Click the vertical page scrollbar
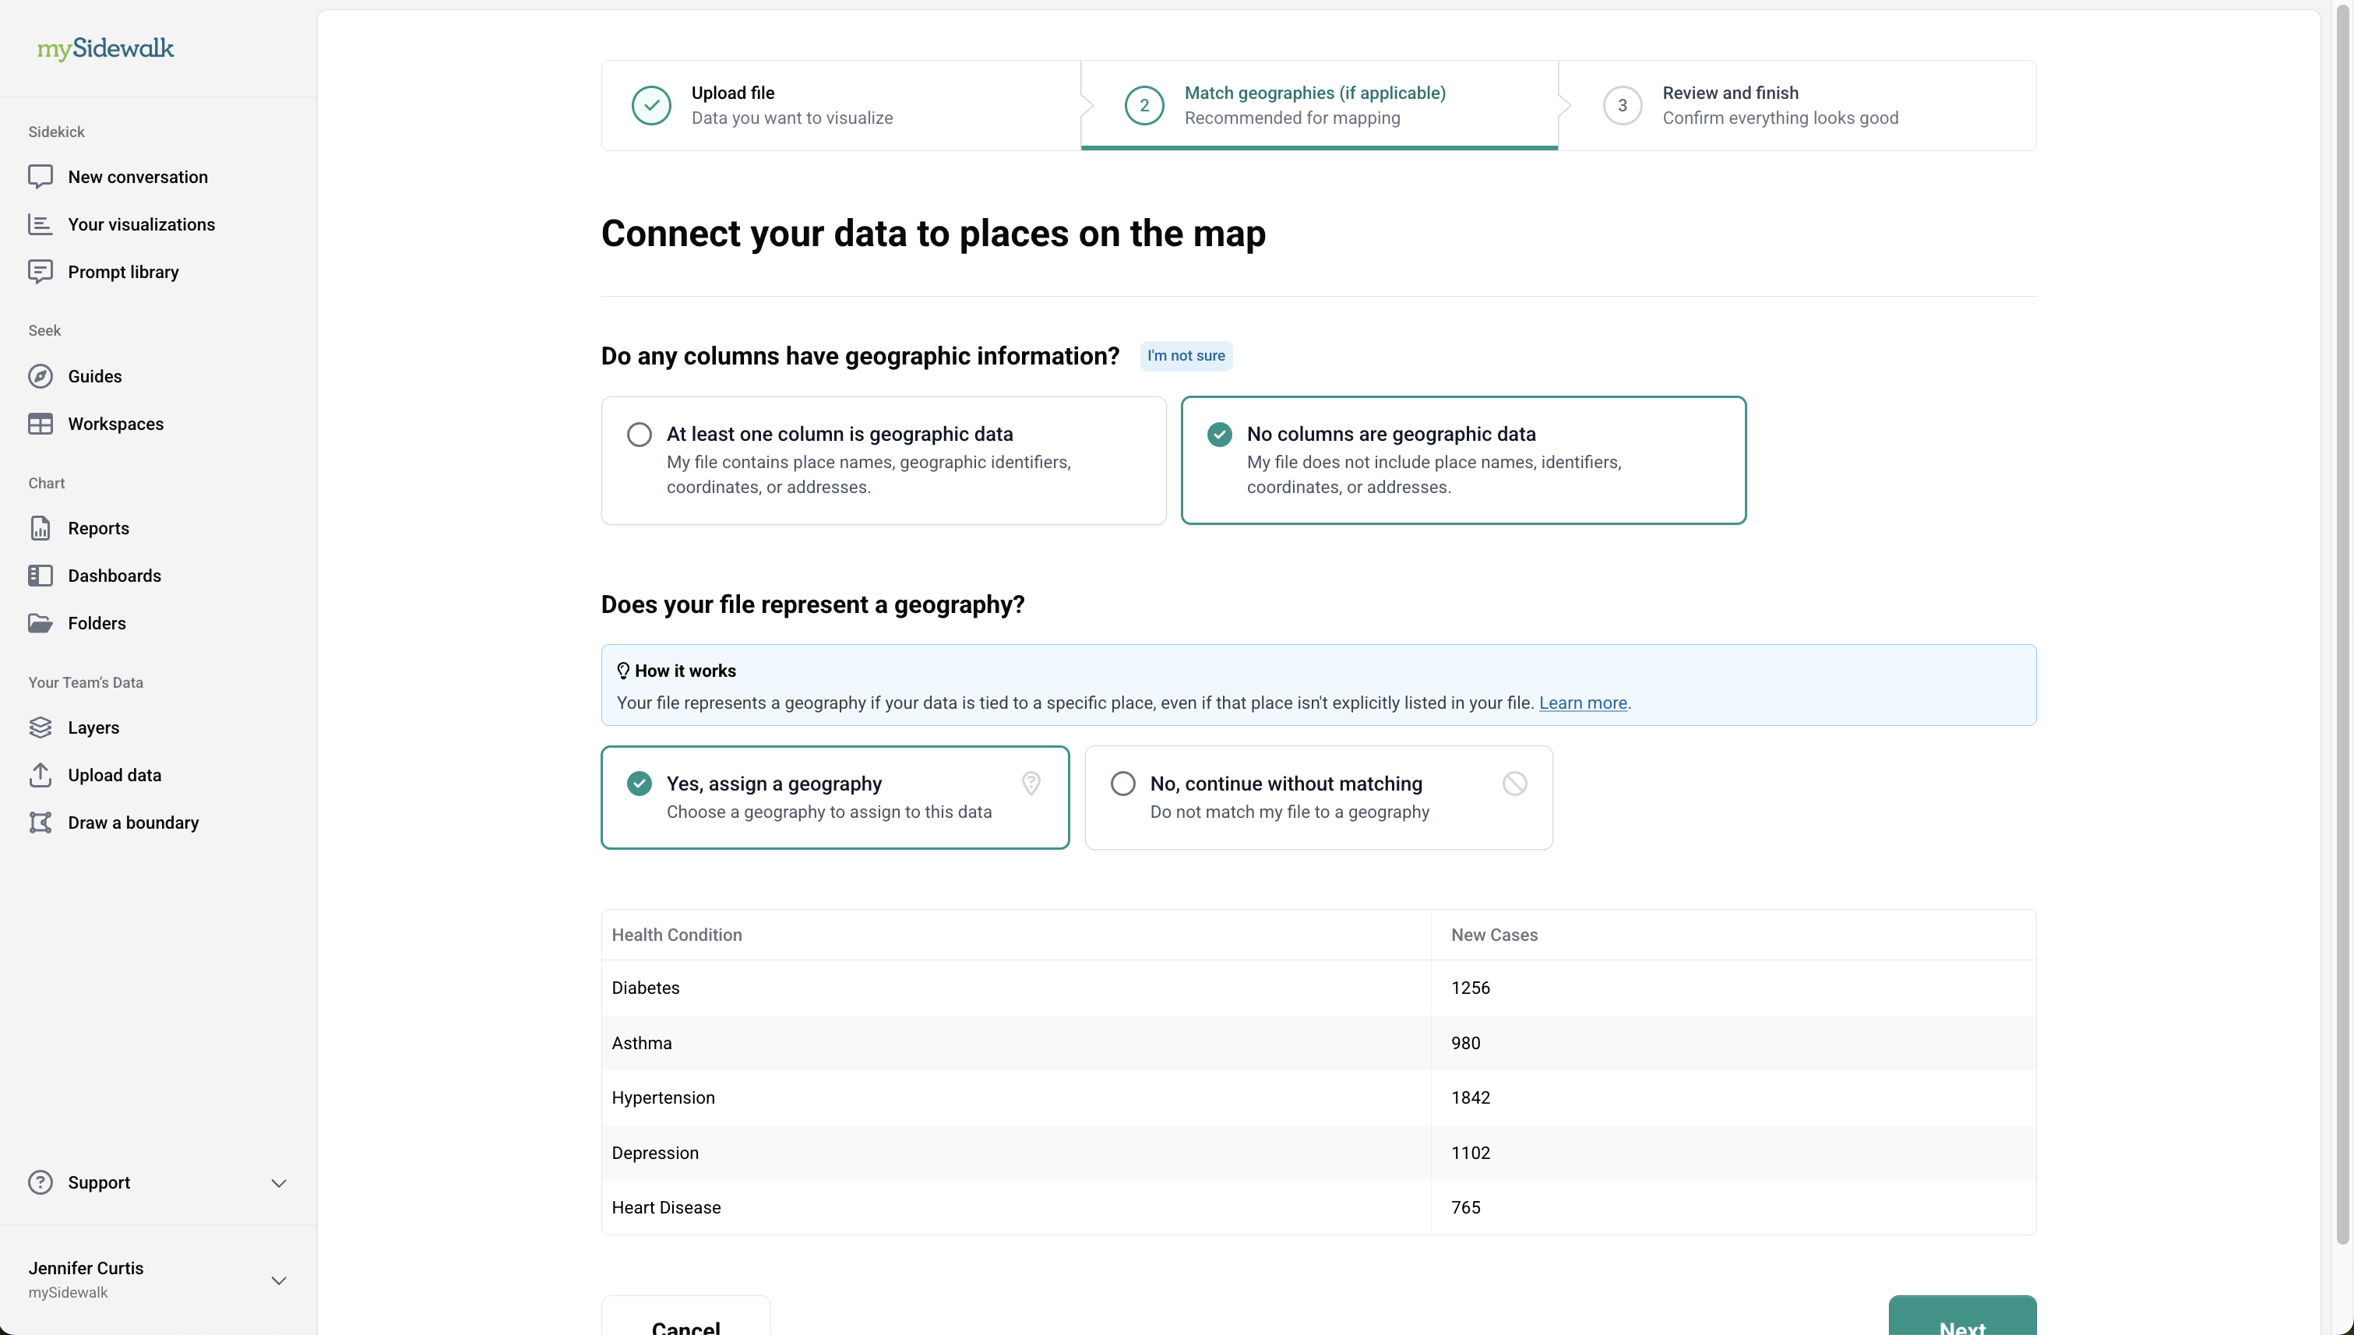Image resolution: width=2354 pixels, height=1335 pixels. 2342,623
